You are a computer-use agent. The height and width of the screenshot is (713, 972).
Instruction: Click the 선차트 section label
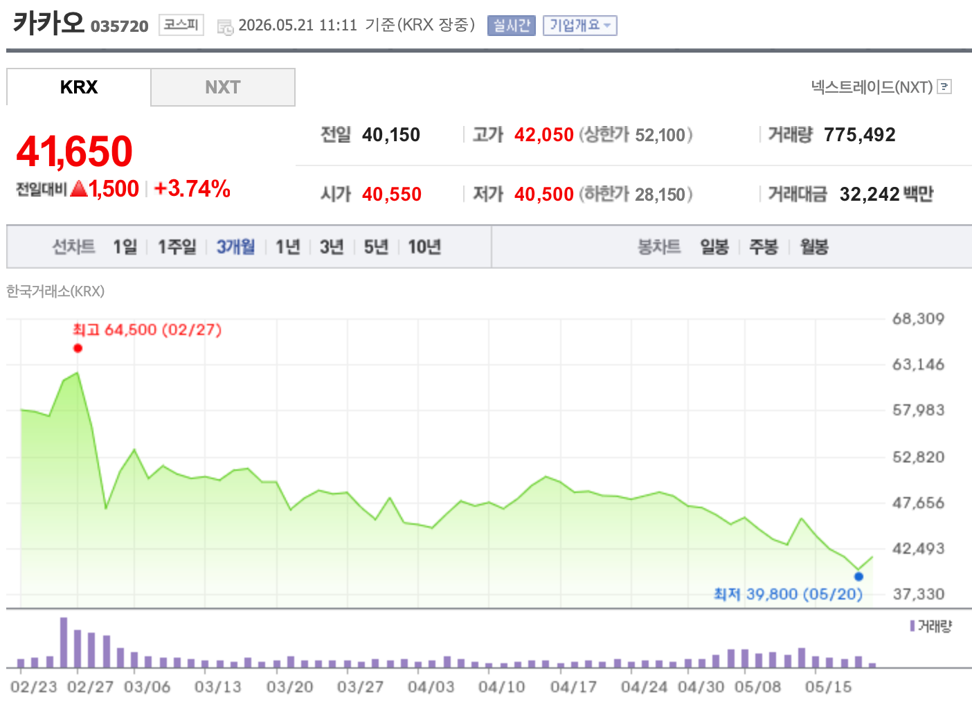(73, 246)
